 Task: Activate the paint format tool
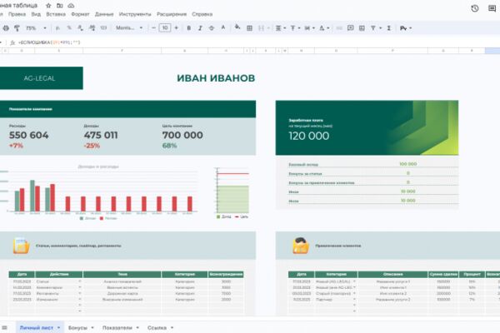click(17, 28)
